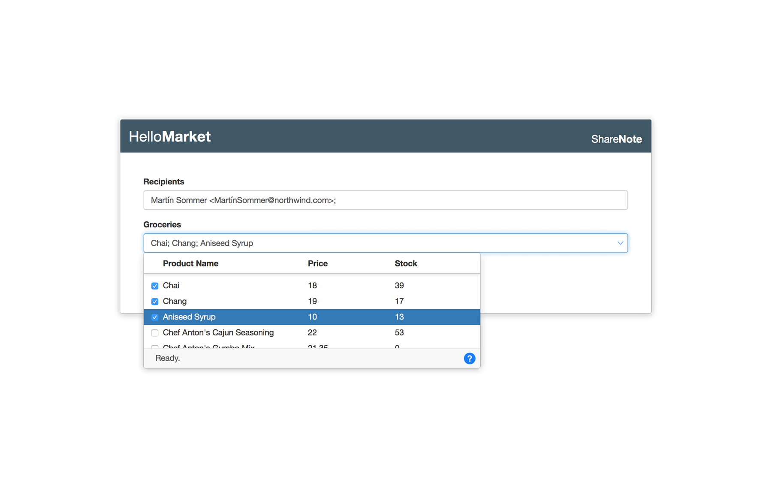Screen dimensions: 772x489
Task: Sort by the Stock column header
Action: point(406,263)
